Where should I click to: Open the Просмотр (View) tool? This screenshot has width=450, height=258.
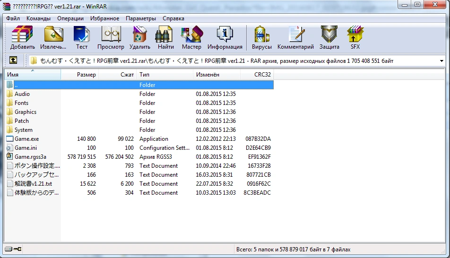[x=111, y=37]
